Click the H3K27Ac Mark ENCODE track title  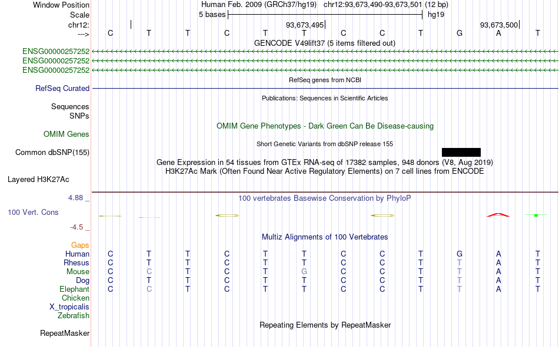325,171
